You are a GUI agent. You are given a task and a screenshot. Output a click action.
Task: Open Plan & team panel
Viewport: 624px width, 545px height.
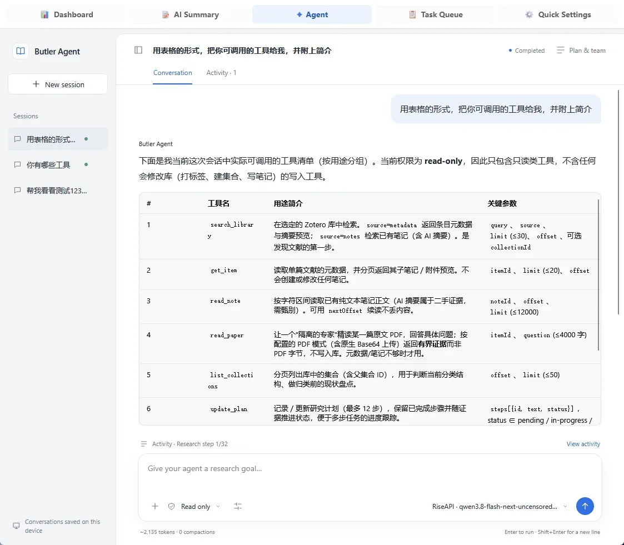(x=581, y=51)
